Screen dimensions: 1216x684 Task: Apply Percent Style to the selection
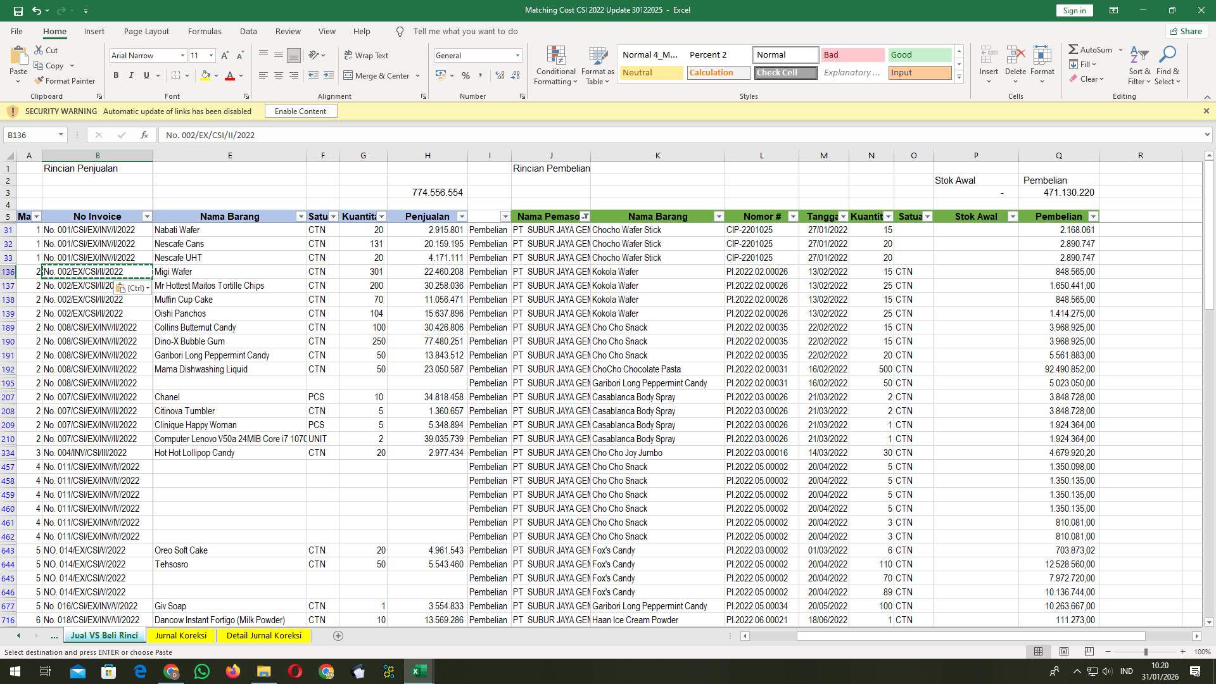coord(467,75)
